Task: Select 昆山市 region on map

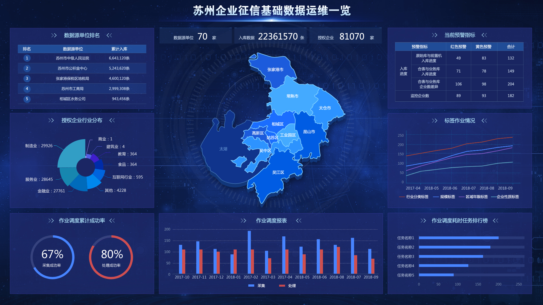Action: coord(309,132)
